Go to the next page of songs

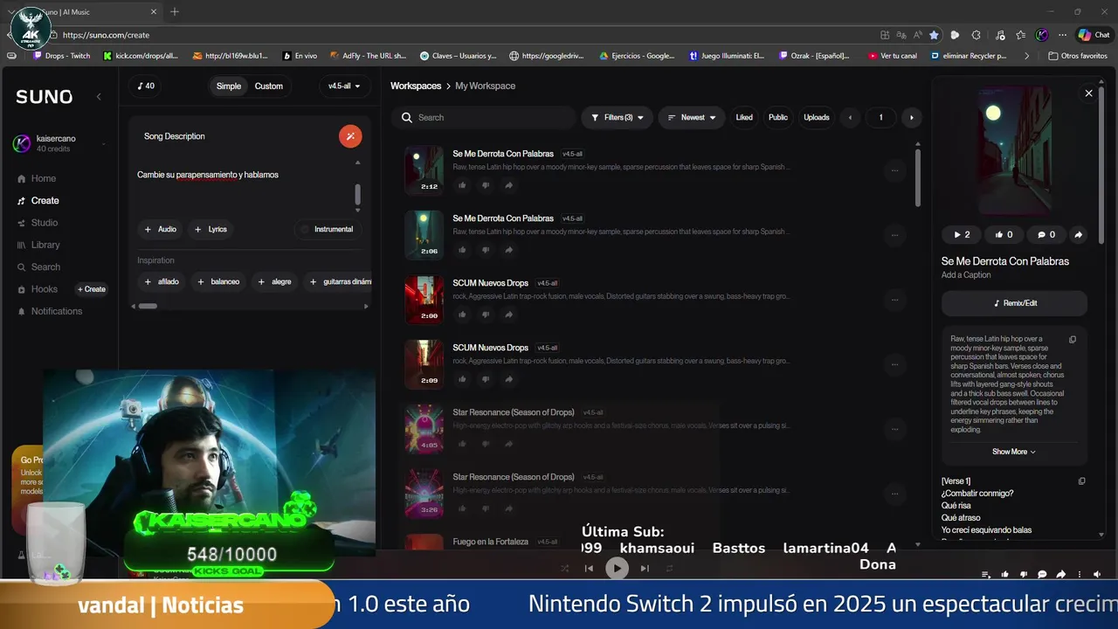pyautogui.click(x=912, y=117)
